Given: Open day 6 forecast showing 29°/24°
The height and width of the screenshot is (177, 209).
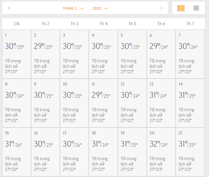Looking at the screenshot, I should [161, 54].
